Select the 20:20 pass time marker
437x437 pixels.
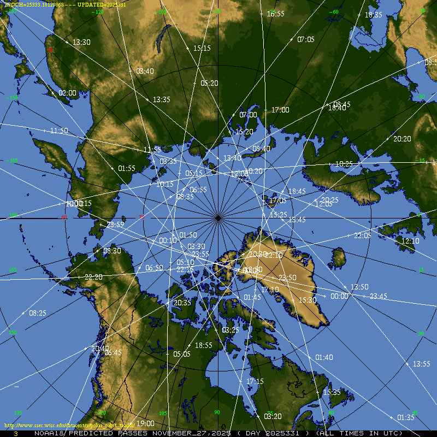click(x=401, y=139)
